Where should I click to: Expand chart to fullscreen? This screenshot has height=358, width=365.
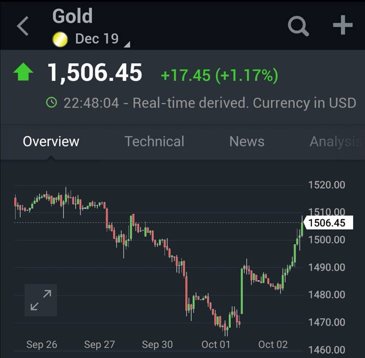(x=41, y=300)
